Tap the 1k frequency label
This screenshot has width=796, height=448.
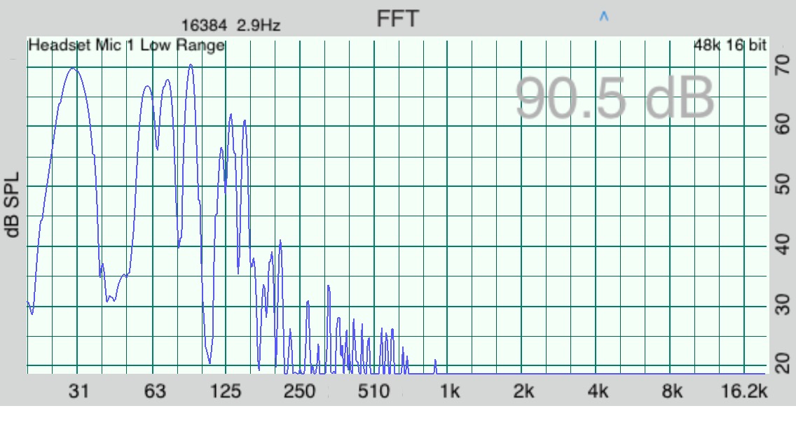pyautogui.click(x=450, y=391)
